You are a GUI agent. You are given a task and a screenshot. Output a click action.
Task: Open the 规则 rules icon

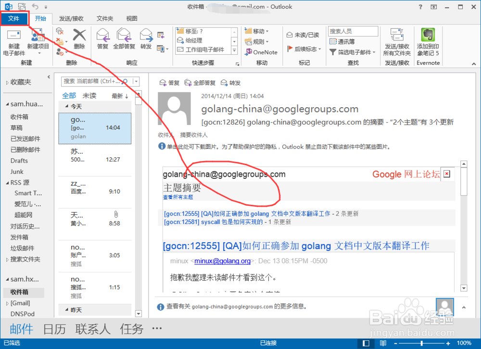[256, 41]
